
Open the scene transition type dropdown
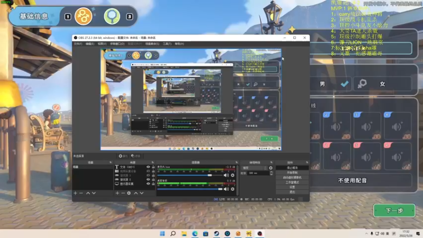coord(254,168)
